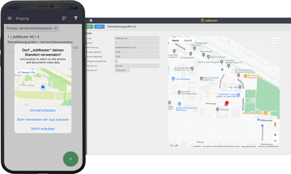Click the KD Mega Markt pin

tap(191, 54)
